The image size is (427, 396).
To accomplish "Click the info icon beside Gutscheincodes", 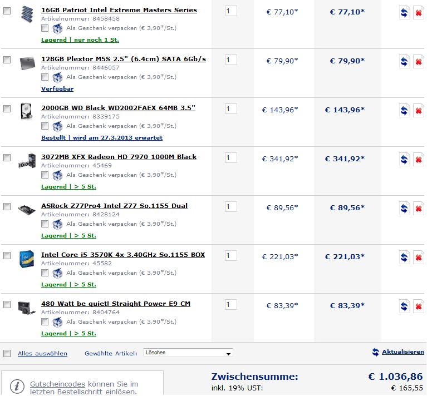I will pyautogui.click(x=17, y=385).
